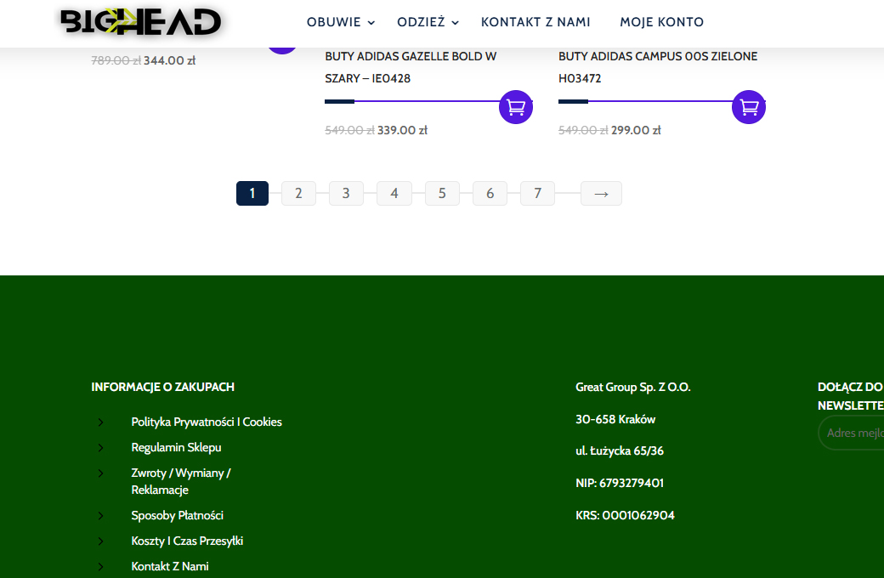Click the 339.00 zł price
This screenshot has height=578, width=884.
coord(403,130)
